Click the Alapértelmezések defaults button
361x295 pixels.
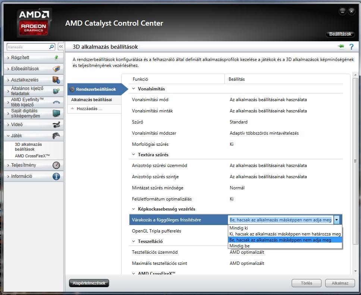[89, 283]
